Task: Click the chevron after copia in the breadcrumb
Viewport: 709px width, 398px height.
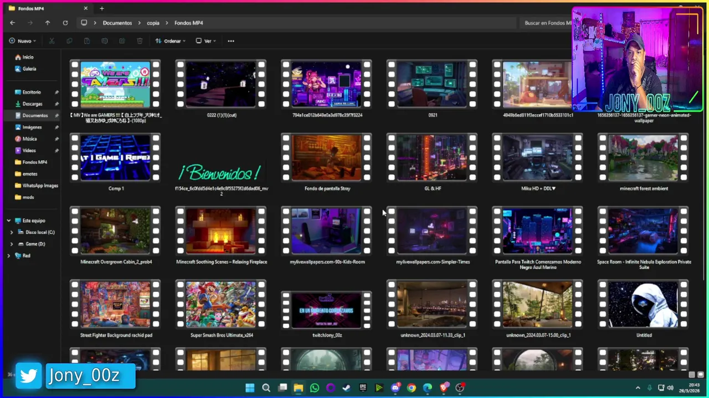Action: click(x=166, y=23)
